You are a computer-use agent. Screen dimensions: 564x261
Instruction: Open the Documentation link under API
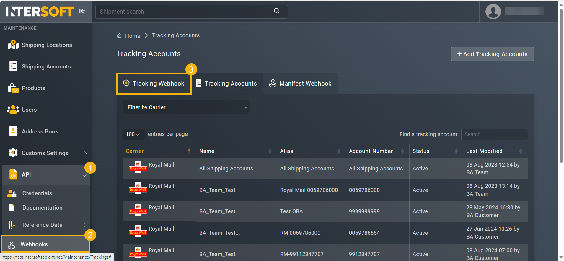[42, 208]
